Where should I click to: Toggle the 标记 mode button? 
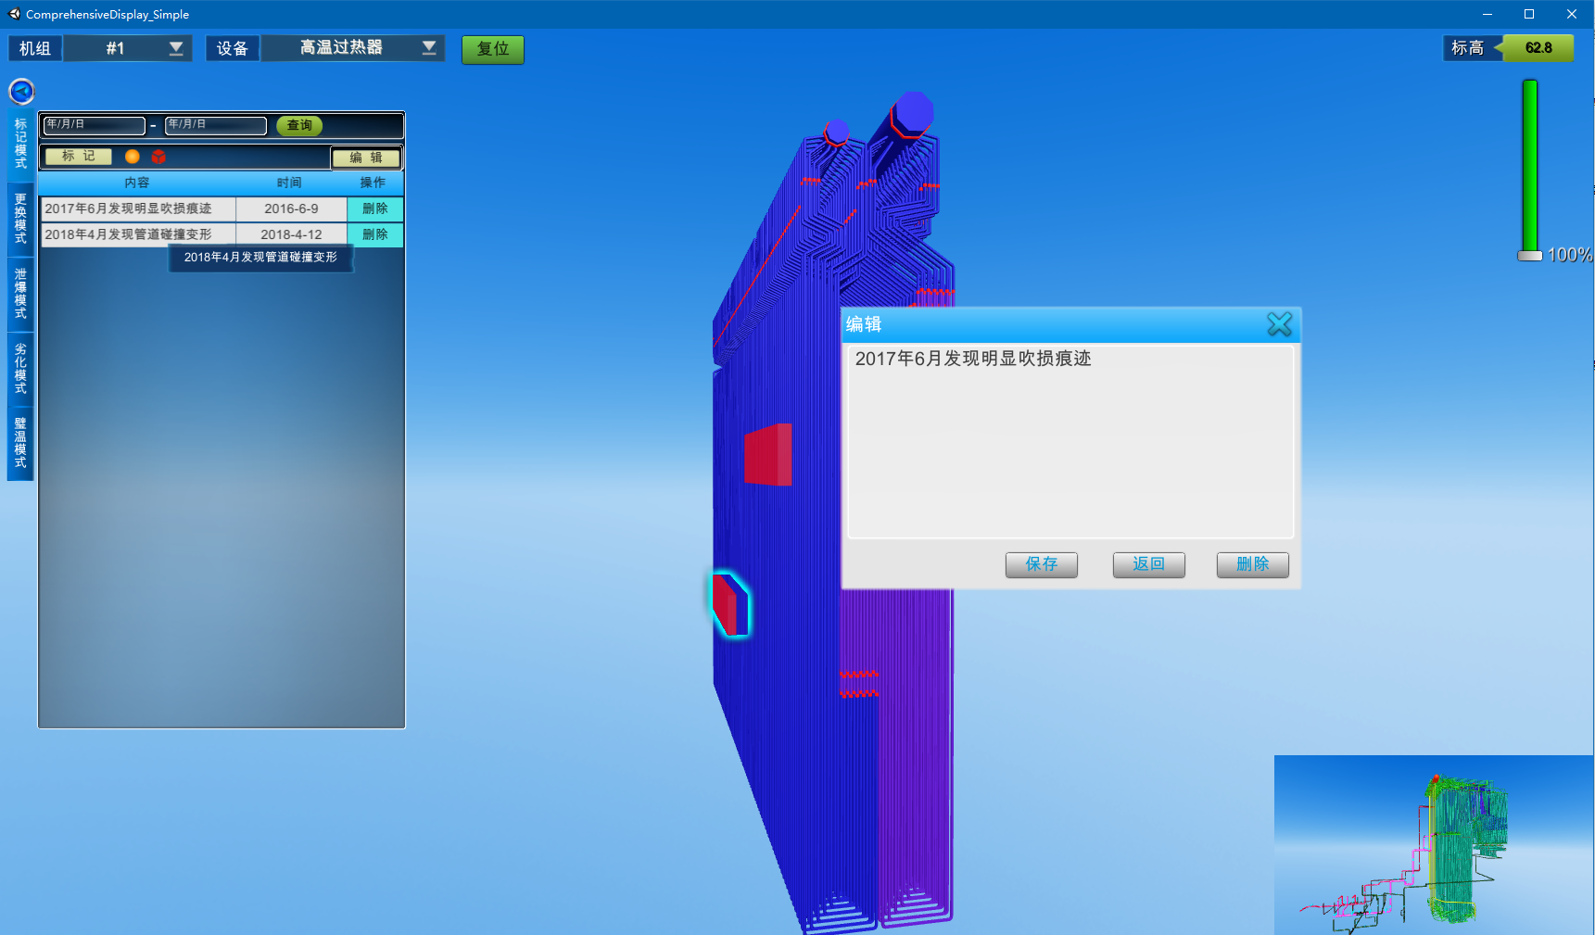pos(79,157)
